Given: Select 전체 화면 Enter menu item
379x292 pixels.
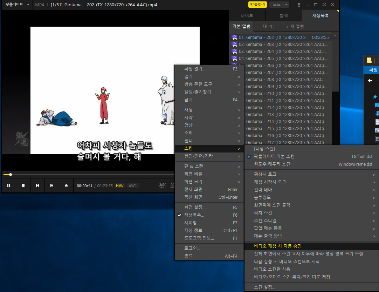Looking at the screenshot, I should tap(209, 189).
